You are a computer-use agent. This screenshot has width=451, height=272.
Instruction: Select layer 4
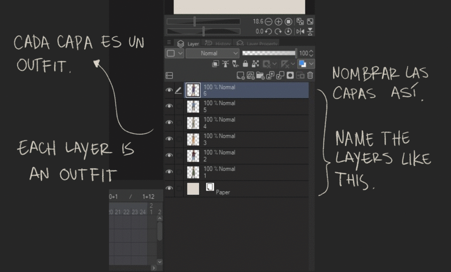246,123
